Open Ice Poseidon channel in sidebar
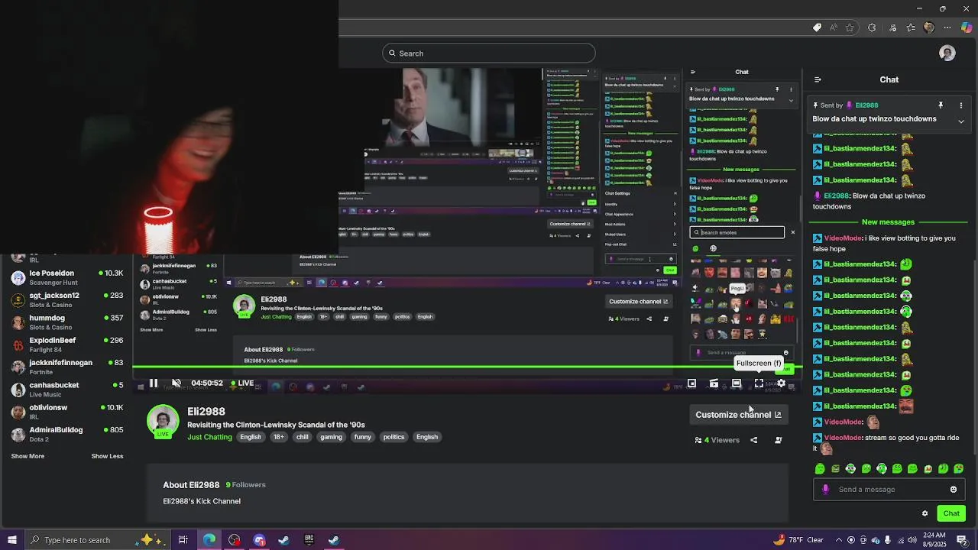Screen dimensions: 978x550 [67, 277]
